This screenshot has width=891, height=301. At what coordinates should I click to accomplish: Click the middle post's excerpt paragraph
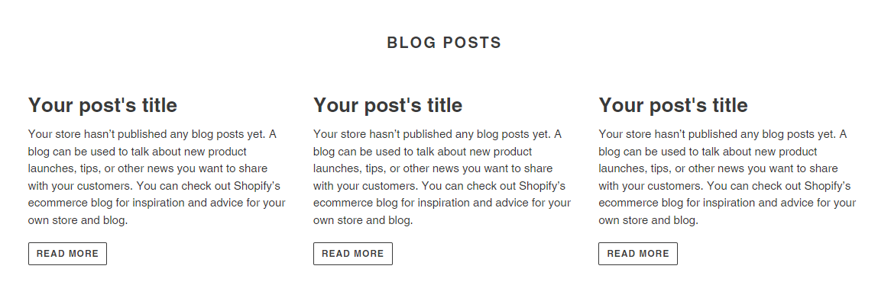[442, 177]
